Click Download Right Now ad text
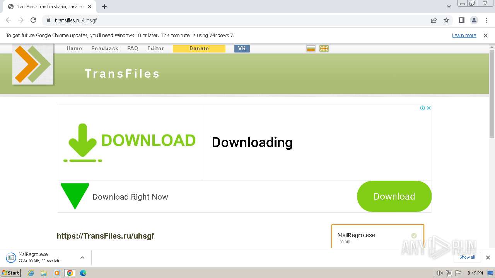495x278 pixels. (x=130, y=197)
